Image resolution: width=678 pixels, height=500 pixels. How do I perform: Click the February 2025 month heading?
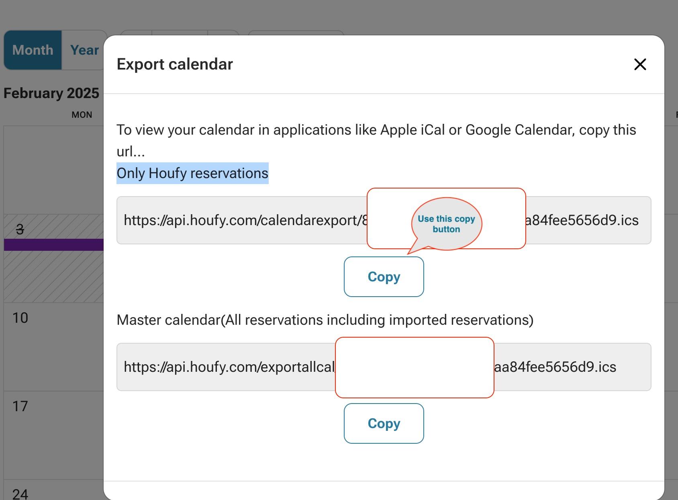click(51, 93)
